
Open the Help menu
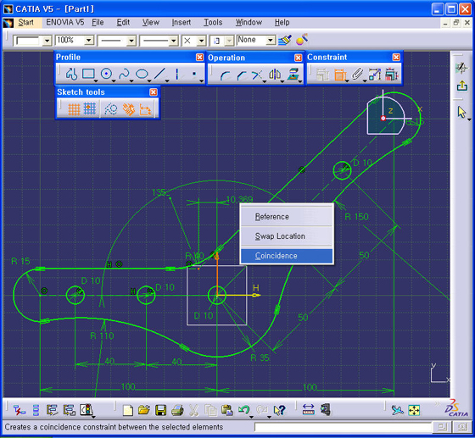tap(282, 22)
